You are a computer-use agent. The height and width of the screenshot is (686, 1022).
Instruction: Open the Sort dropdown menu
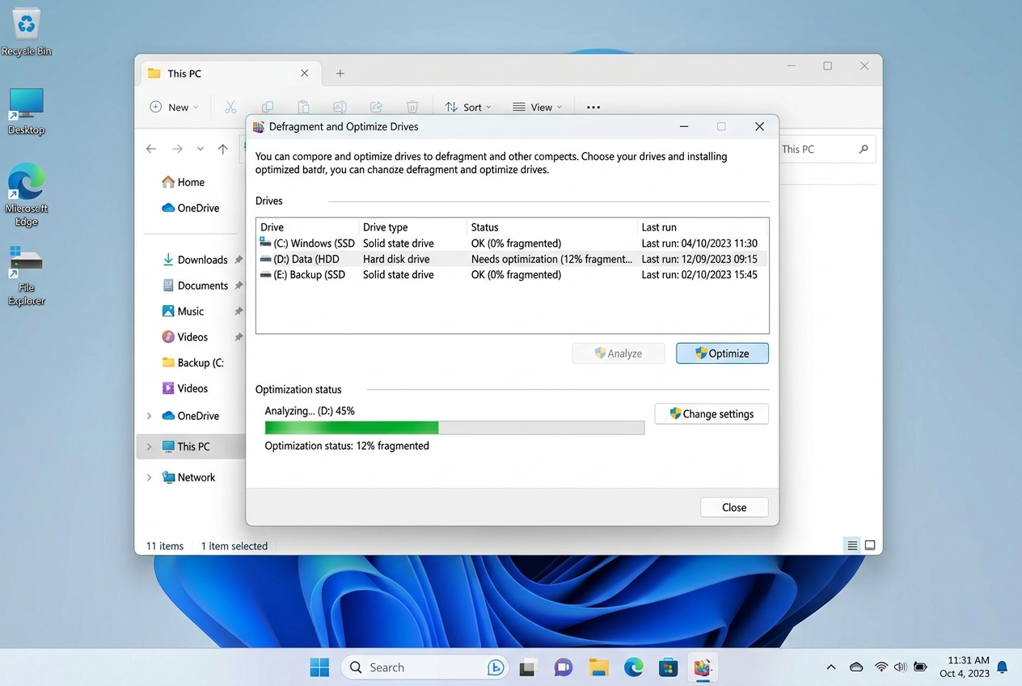click(x=467, y=107)
